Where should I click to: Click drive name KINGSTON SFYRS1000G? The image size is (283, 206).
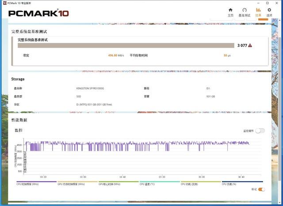[x=90, y=88]
